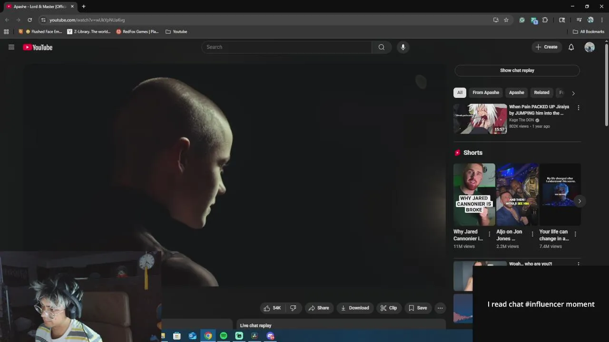Click the Create button

(546, 47)
